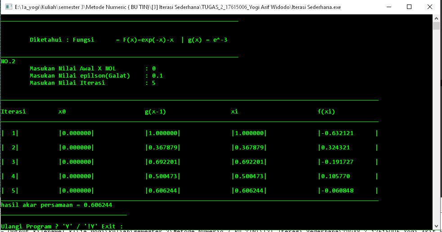Click the 'Ulangi Program ?' prompt line

pos(62,226)
